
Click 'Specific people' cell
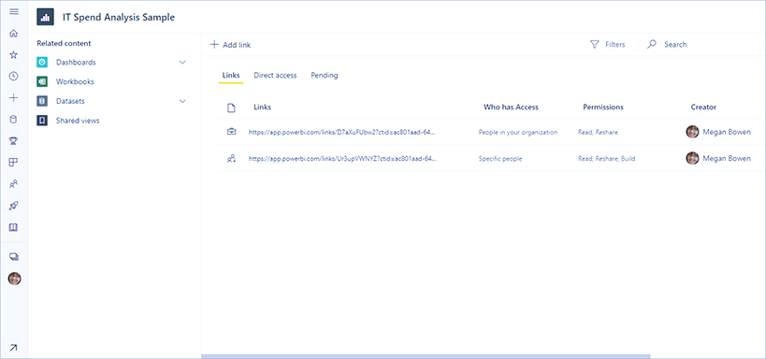tap(500, 158)
